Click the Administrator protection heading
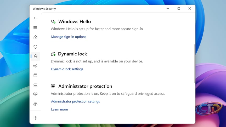 click(85, 86)
